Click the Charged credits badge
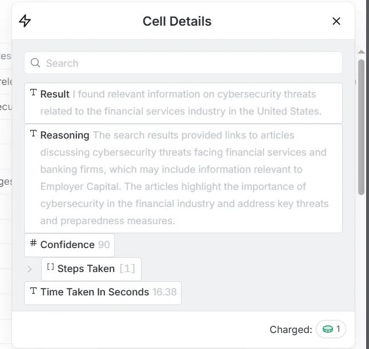Viewport: 369px width, 349px height. click(x=331, y=329)
